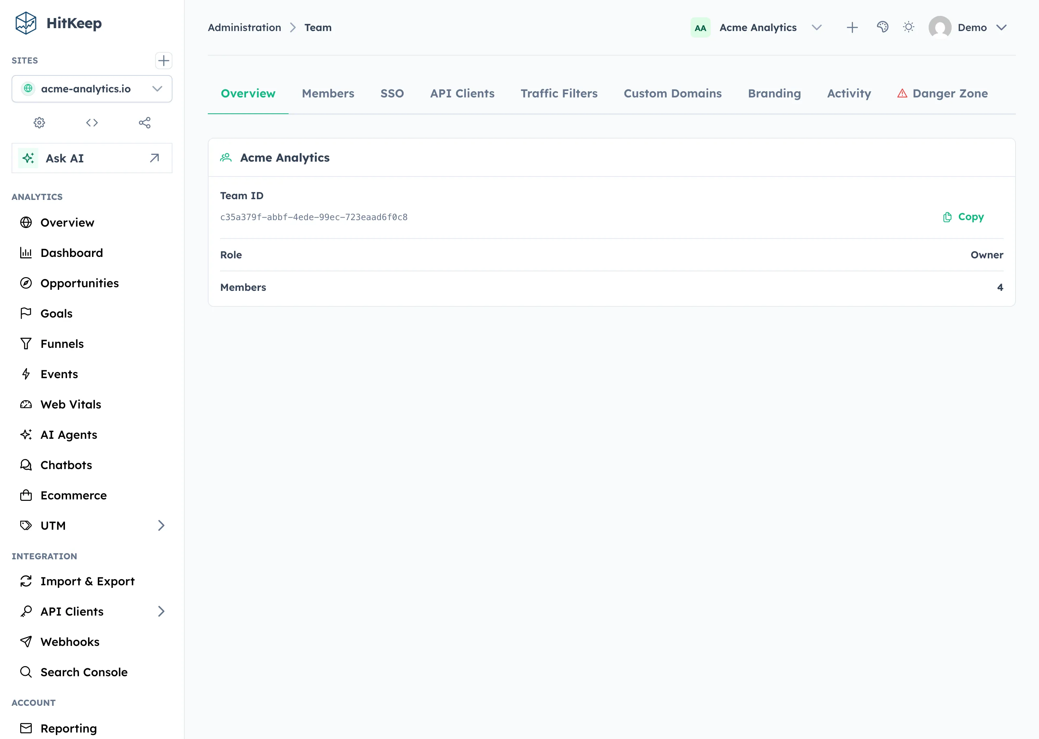The width and height of the screenshot is (1039, 739).
Task: Open Webhooks paper plane icon
Action: point(26,642)
